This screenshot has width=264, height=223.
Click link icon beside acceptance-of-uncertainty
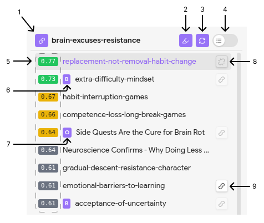[x=221, y=204]
